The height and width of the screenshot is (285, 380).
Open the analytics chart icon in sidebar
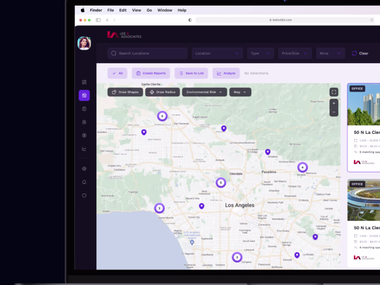click(x=84, y=149)
